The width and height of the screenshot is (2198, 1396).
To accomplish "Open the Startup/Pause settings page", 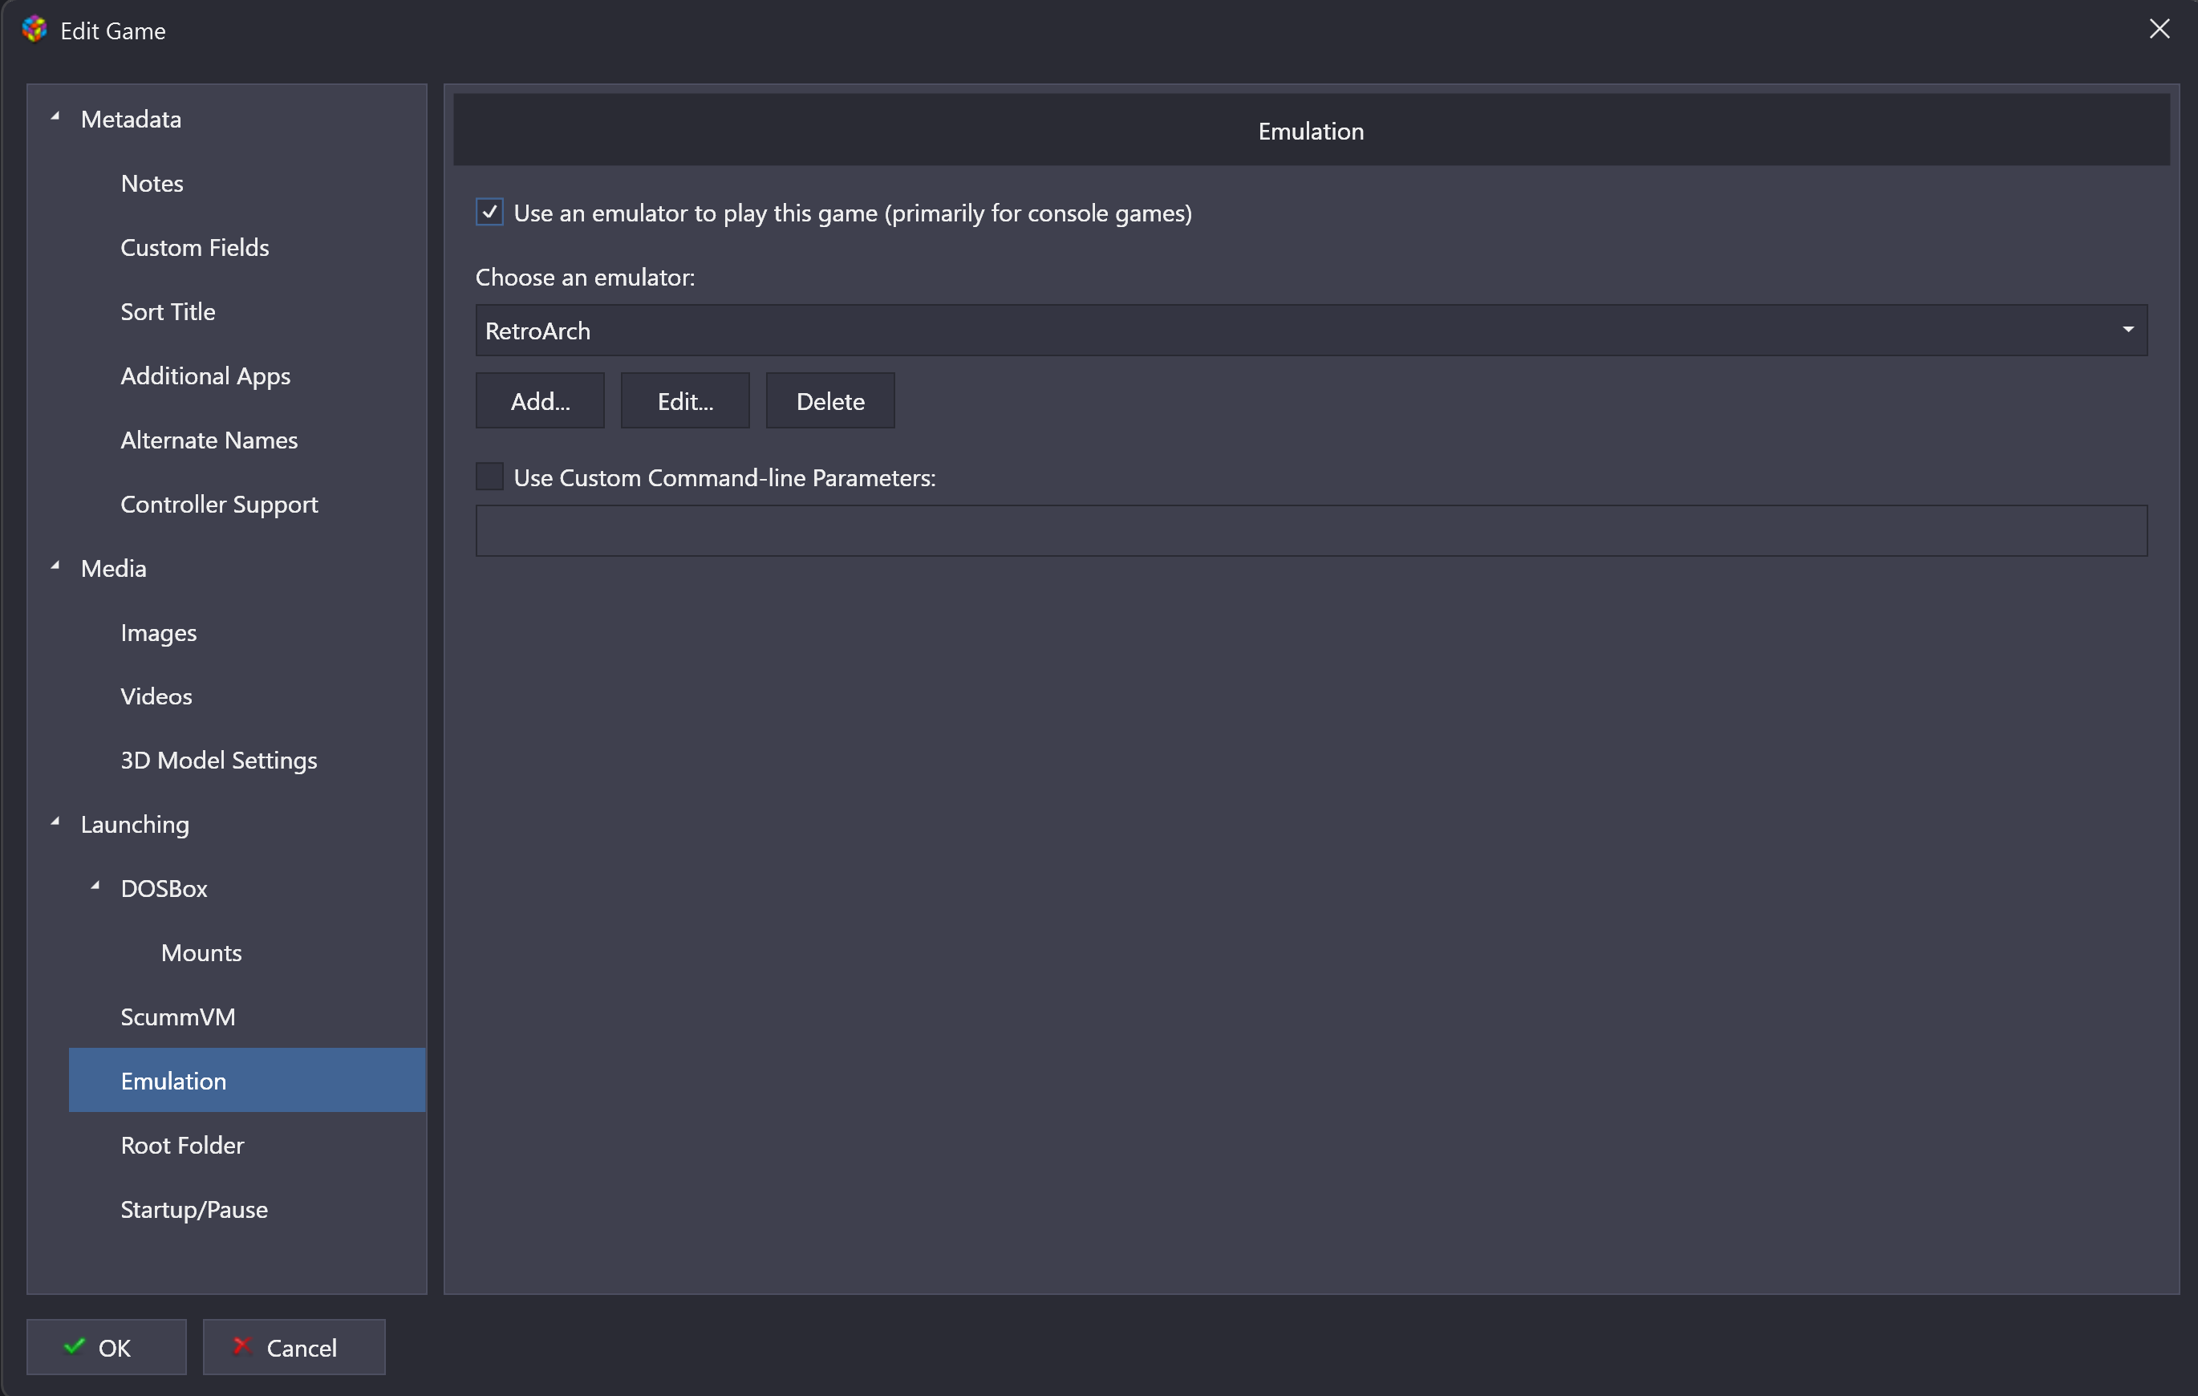I will click(x=193, y=1210).
